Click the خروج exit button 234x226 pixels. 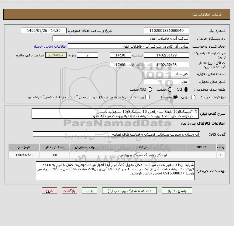50,191
